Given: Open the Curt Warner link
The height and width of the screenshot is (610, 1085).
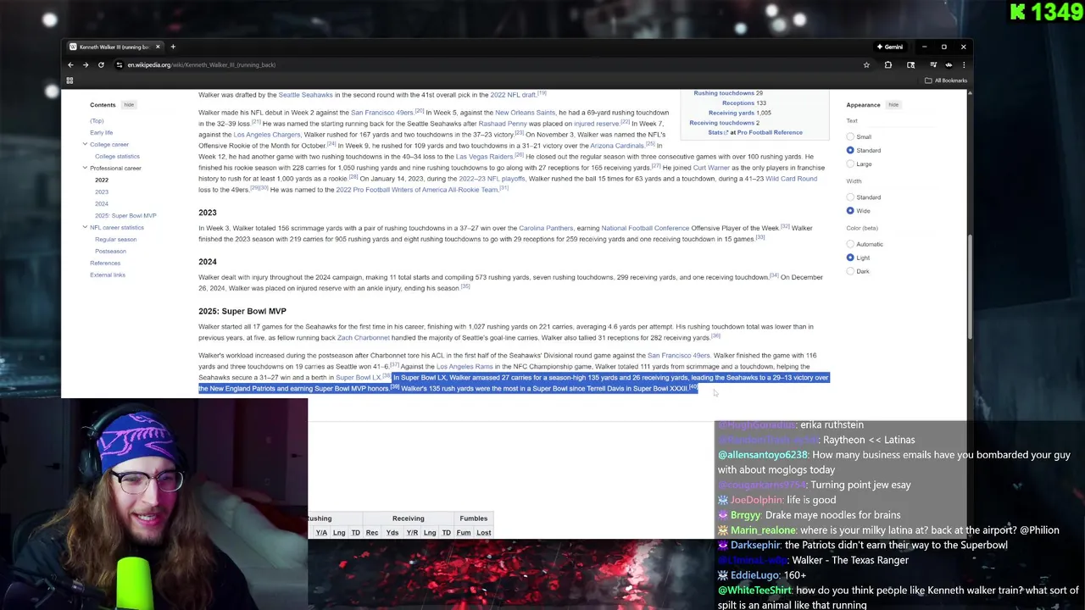Looking at the screenshot, I should pos(712,168).
